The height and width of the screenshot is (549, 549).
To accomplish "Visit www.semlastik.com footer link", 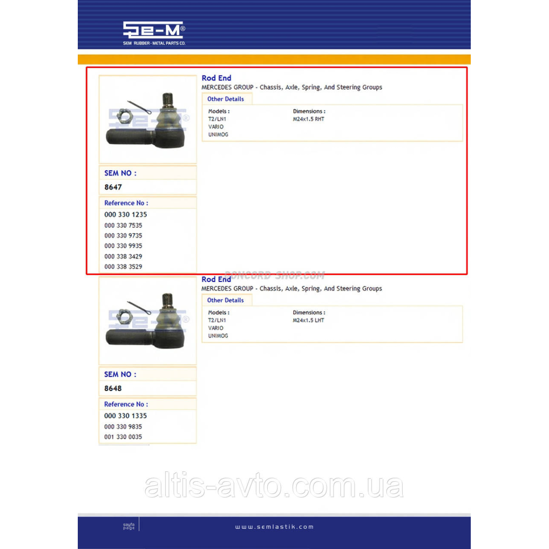I will 274,527.
